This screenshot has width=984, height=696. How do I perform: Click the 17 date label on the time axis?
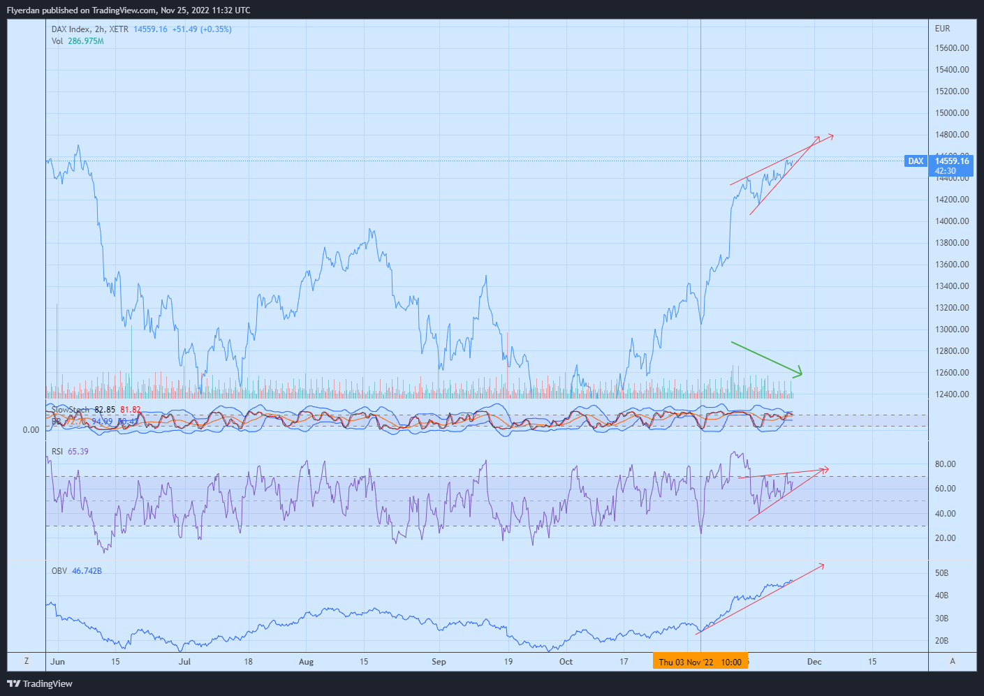(624, 662)
